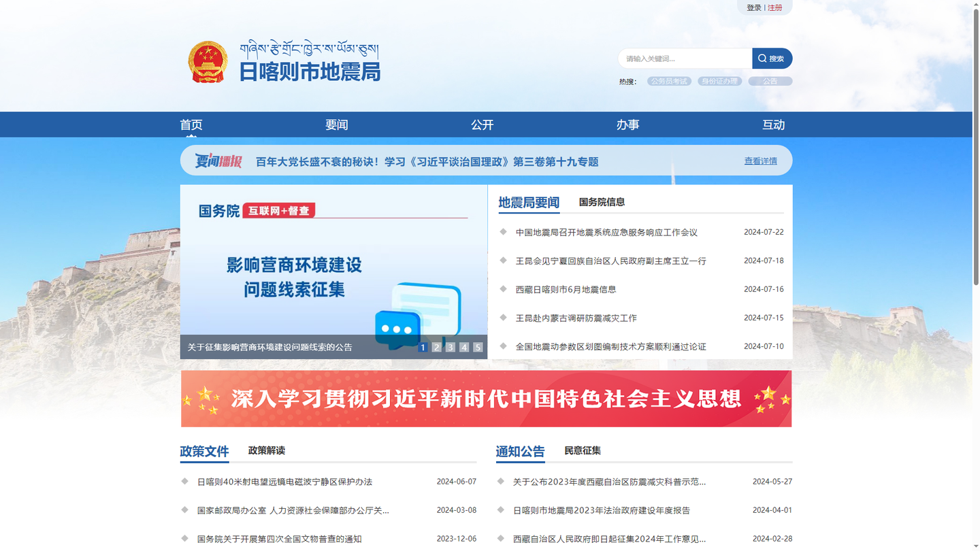This screenshot has width=980, height=551.
Task: Click 查看详情 link in broadcast bar
Action: pos(760,161)
